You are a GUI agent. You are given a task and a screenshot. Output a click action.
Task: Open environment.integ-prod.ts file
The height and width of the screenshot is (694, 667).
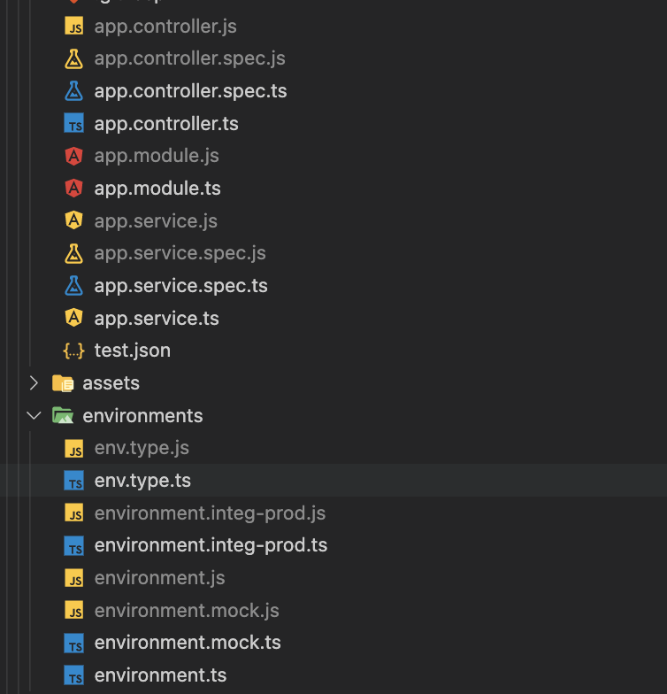[x=211, y=545]
